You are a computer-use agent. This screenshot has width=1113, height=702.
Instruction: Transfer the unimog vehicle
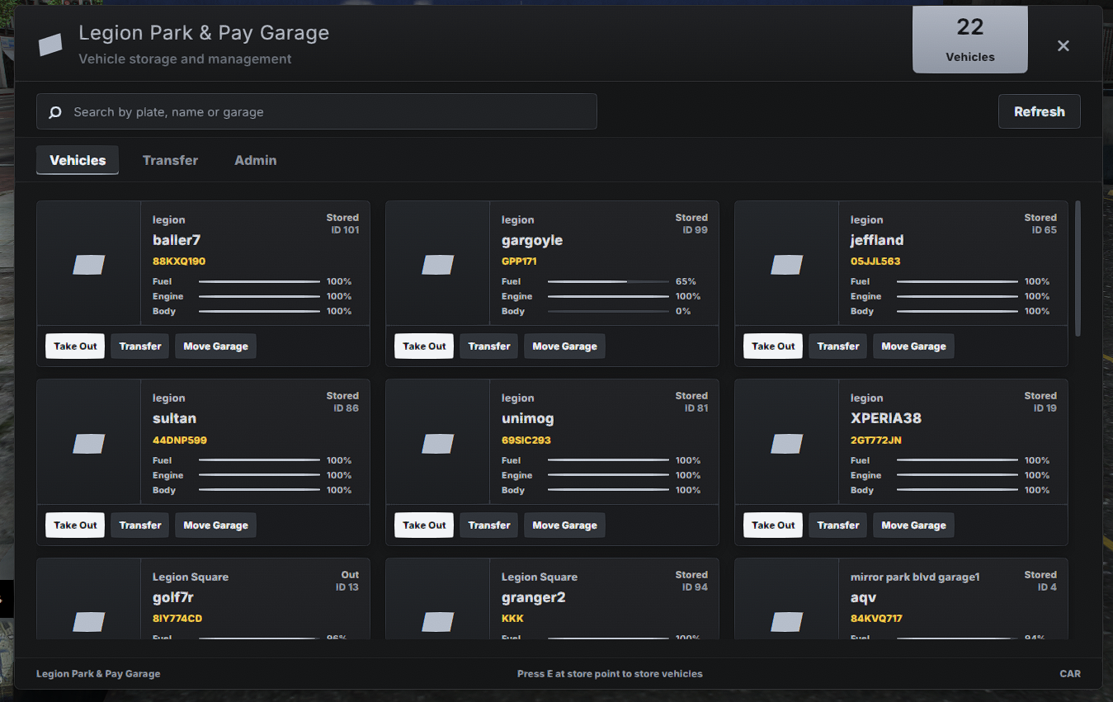tap(489, 525)
